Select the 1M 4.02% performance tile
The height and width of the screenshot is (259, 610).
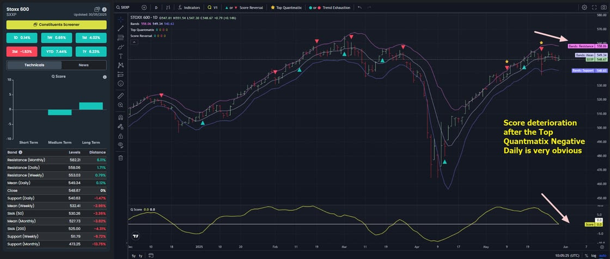[x=91, y=38]
